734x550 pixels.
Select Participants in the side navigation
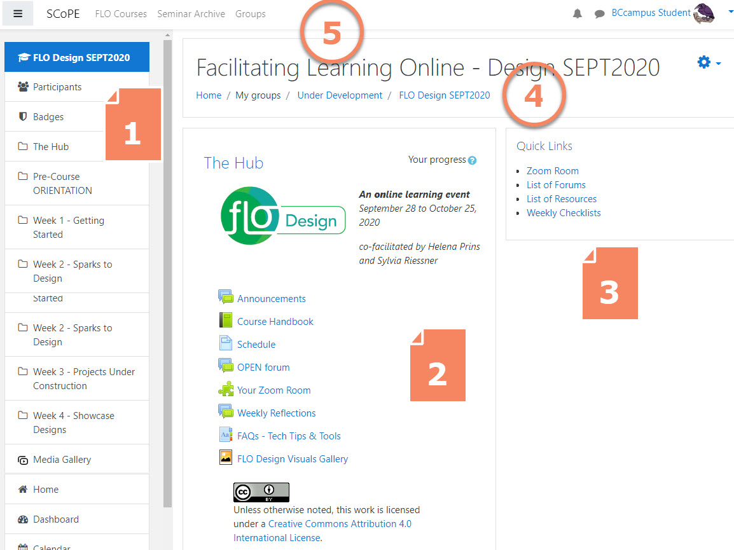57,87
